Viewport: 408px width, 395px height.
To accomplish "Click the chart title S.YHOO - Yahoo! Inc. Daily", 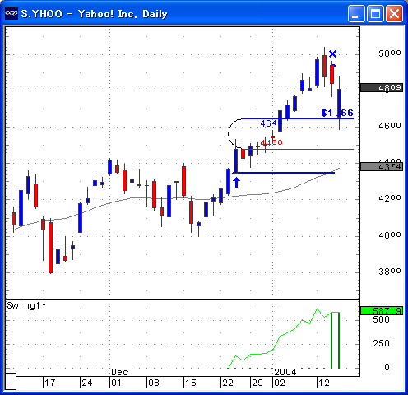I will coord(94,14).
